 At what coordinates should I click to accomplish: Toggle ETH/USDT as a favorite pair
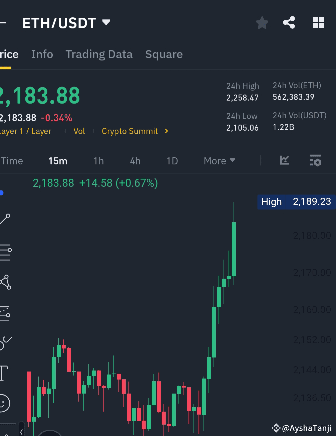click(x=262, y=23)
